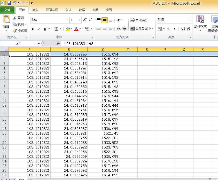Open number format 常规 dropdown
The width and height of the screenshot is (218, 180).
[189, 20]
